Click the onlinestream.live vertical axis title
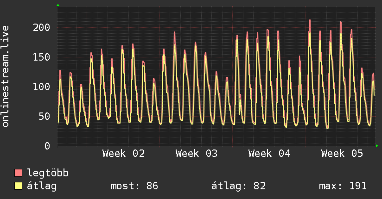This screenshot has height=199, width=382. [x=5, y=76]
